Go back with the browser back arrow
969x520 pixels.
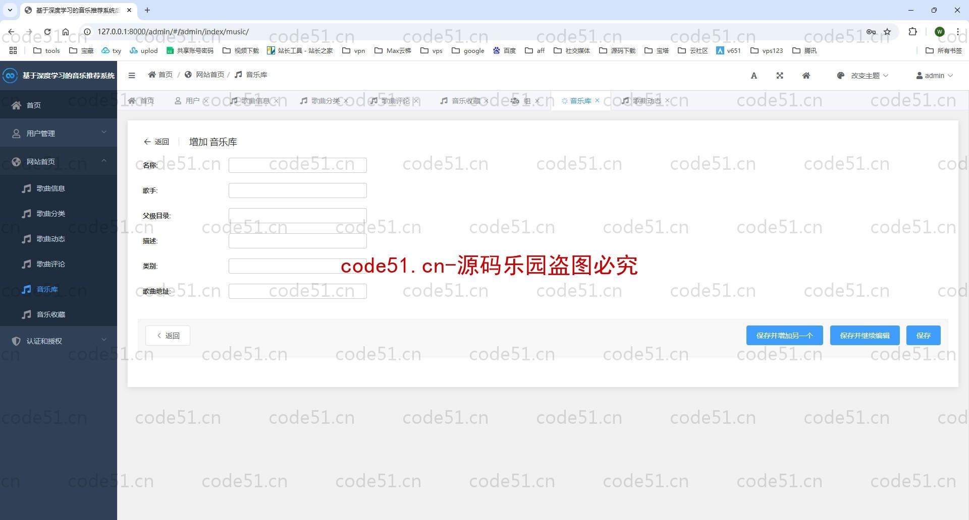(x=11, y=31)
